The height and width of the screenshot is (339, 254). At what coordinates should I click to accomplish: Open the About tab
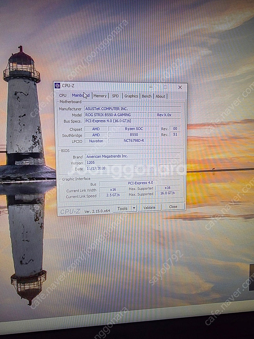pos(160,96)
